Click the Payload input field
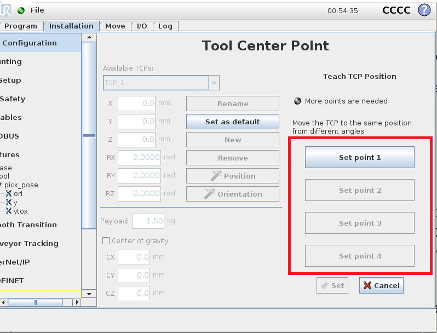The width and height of the screenshot is (437, 333). pos(148,221)
